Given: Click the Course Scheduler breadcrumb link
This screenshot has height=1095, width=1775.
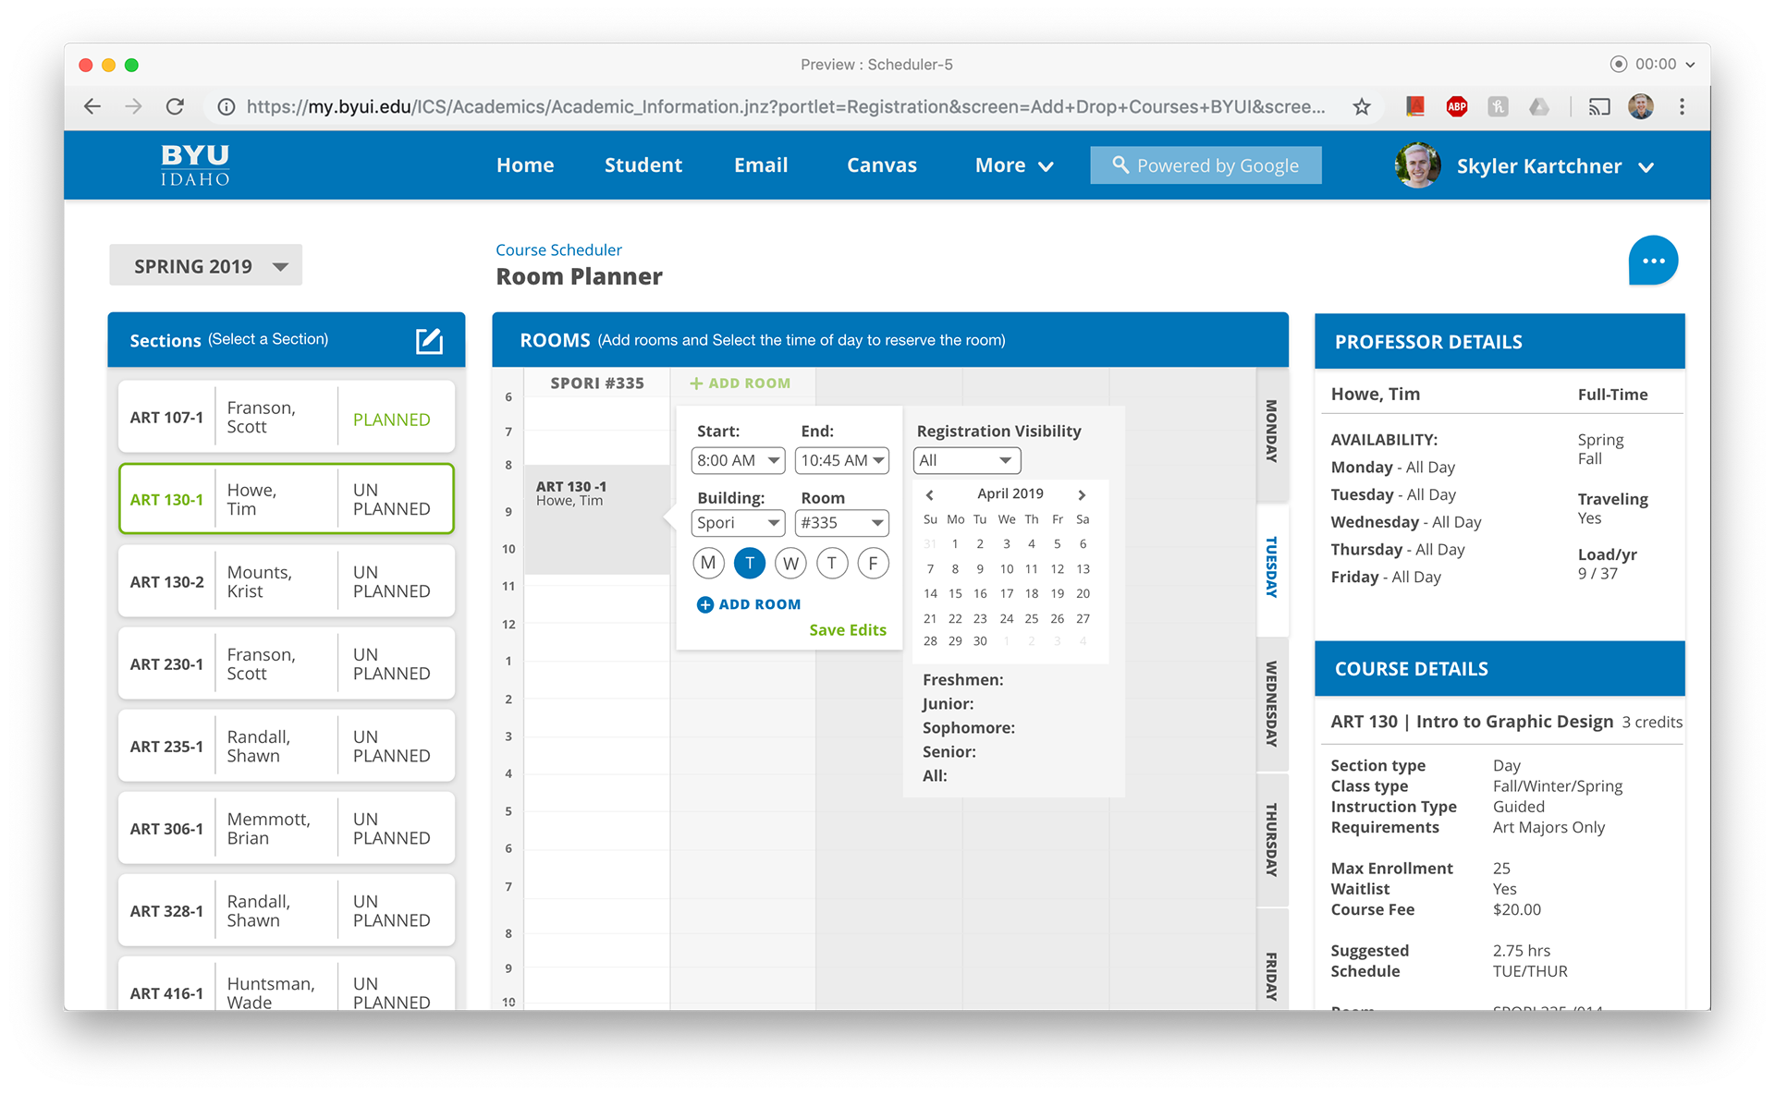Looking at the screenshot, I should pos(558,249).
